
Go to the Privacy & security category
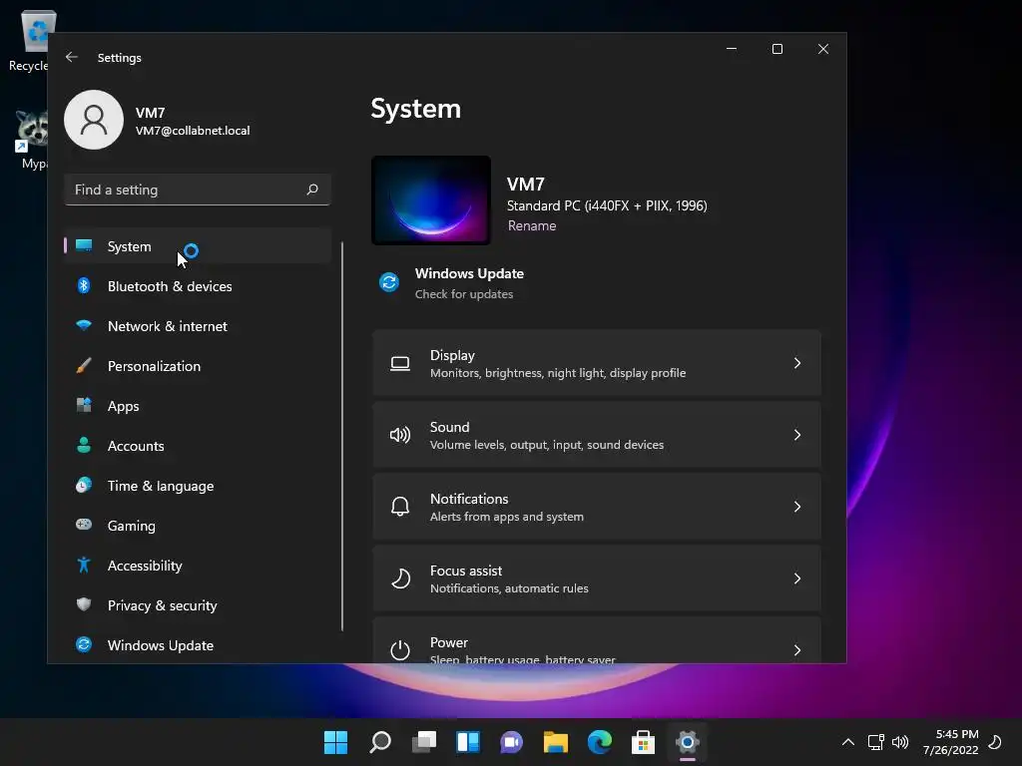click(x=199, y=605)
